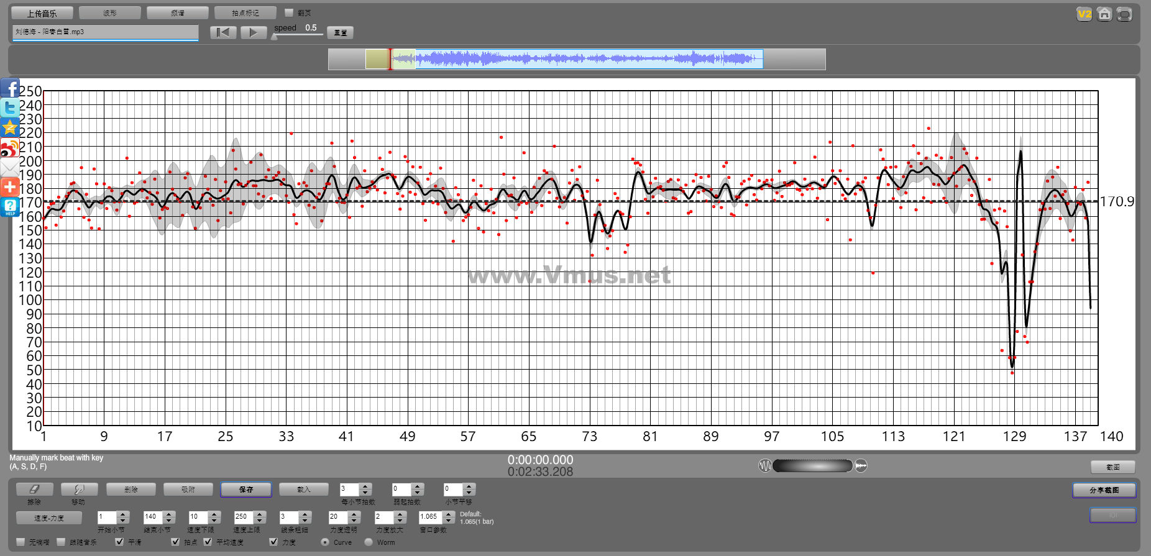Click the V2 version icon
Screen dimensions: 1151x556
click(1084, 14)
